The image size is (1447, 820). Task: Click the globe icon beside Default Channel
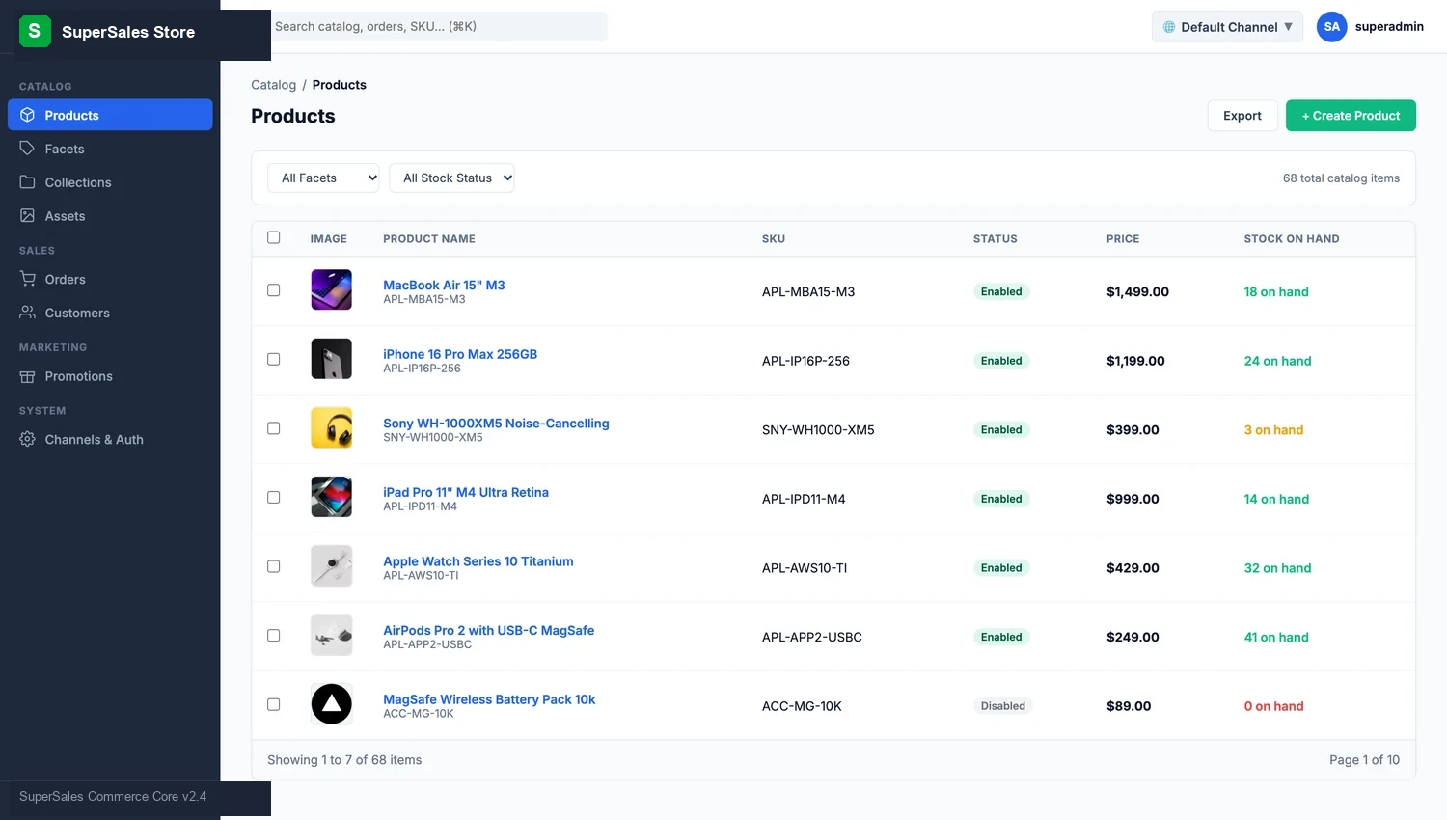click(x=1169, y=27)
